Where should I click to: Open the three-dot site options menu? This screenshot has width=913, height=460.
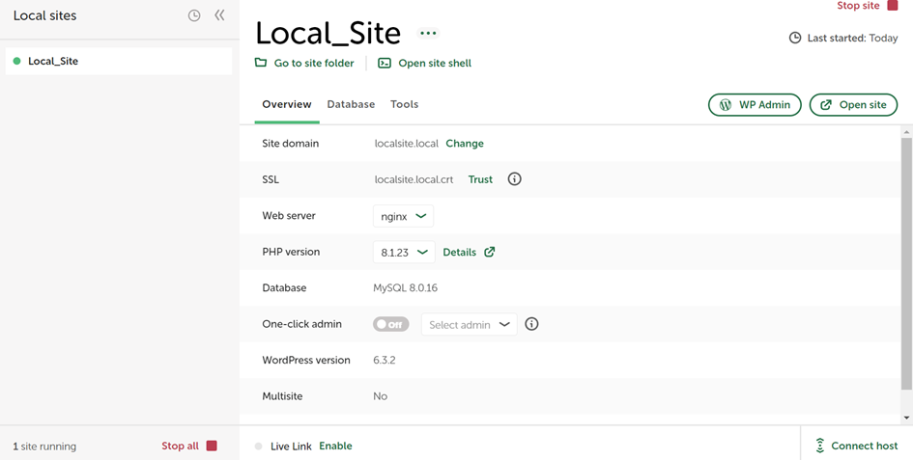pos(428,34)
